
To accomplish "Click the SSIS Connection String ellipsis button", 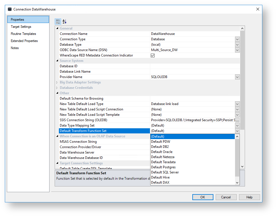I will point(237,120).
